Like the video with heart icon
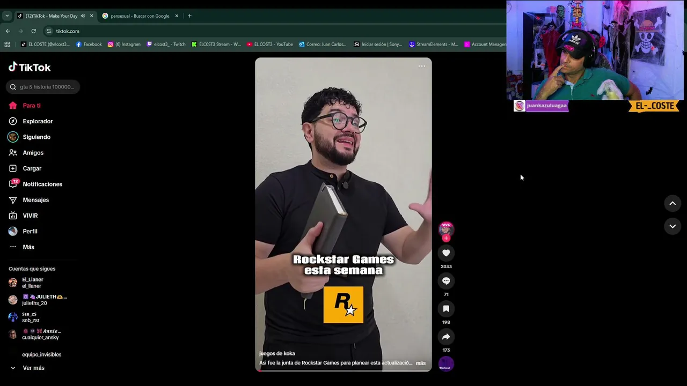687x386 pixels. [446, 253]
